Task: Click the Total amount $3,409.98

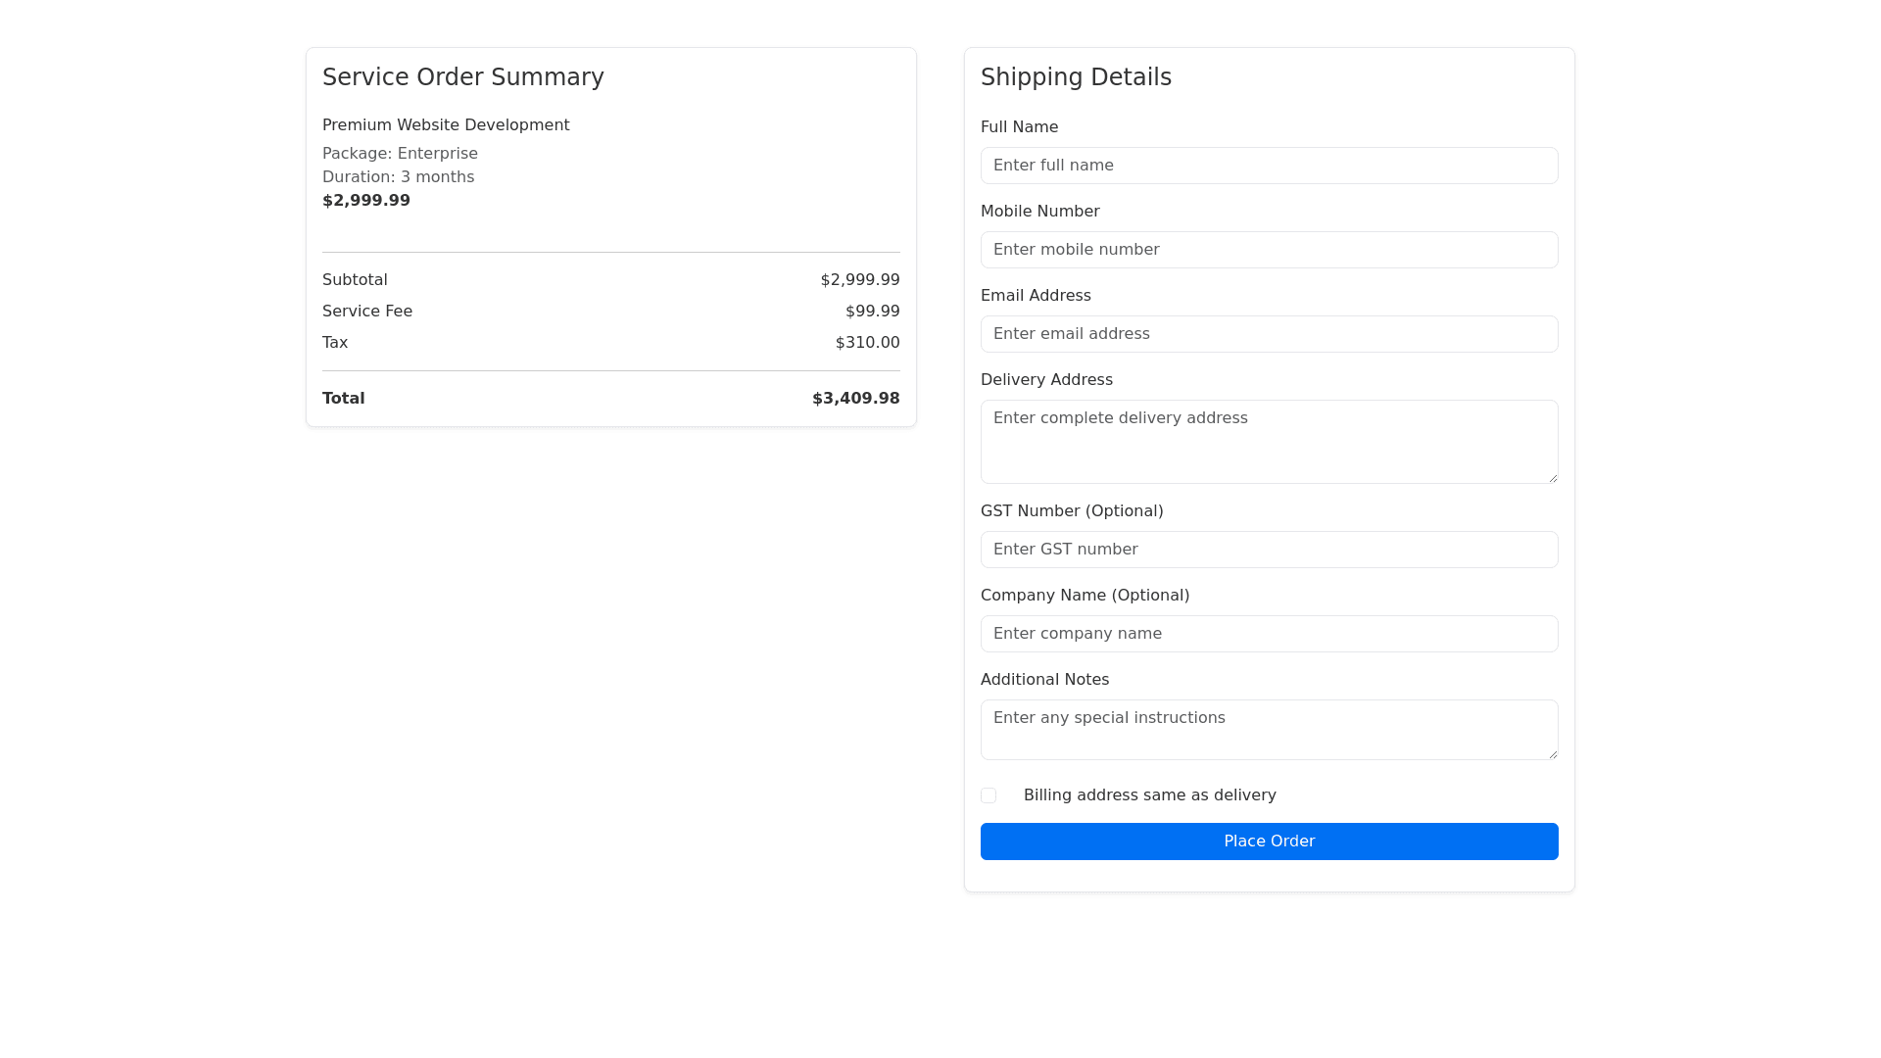Action: point(855,399)
